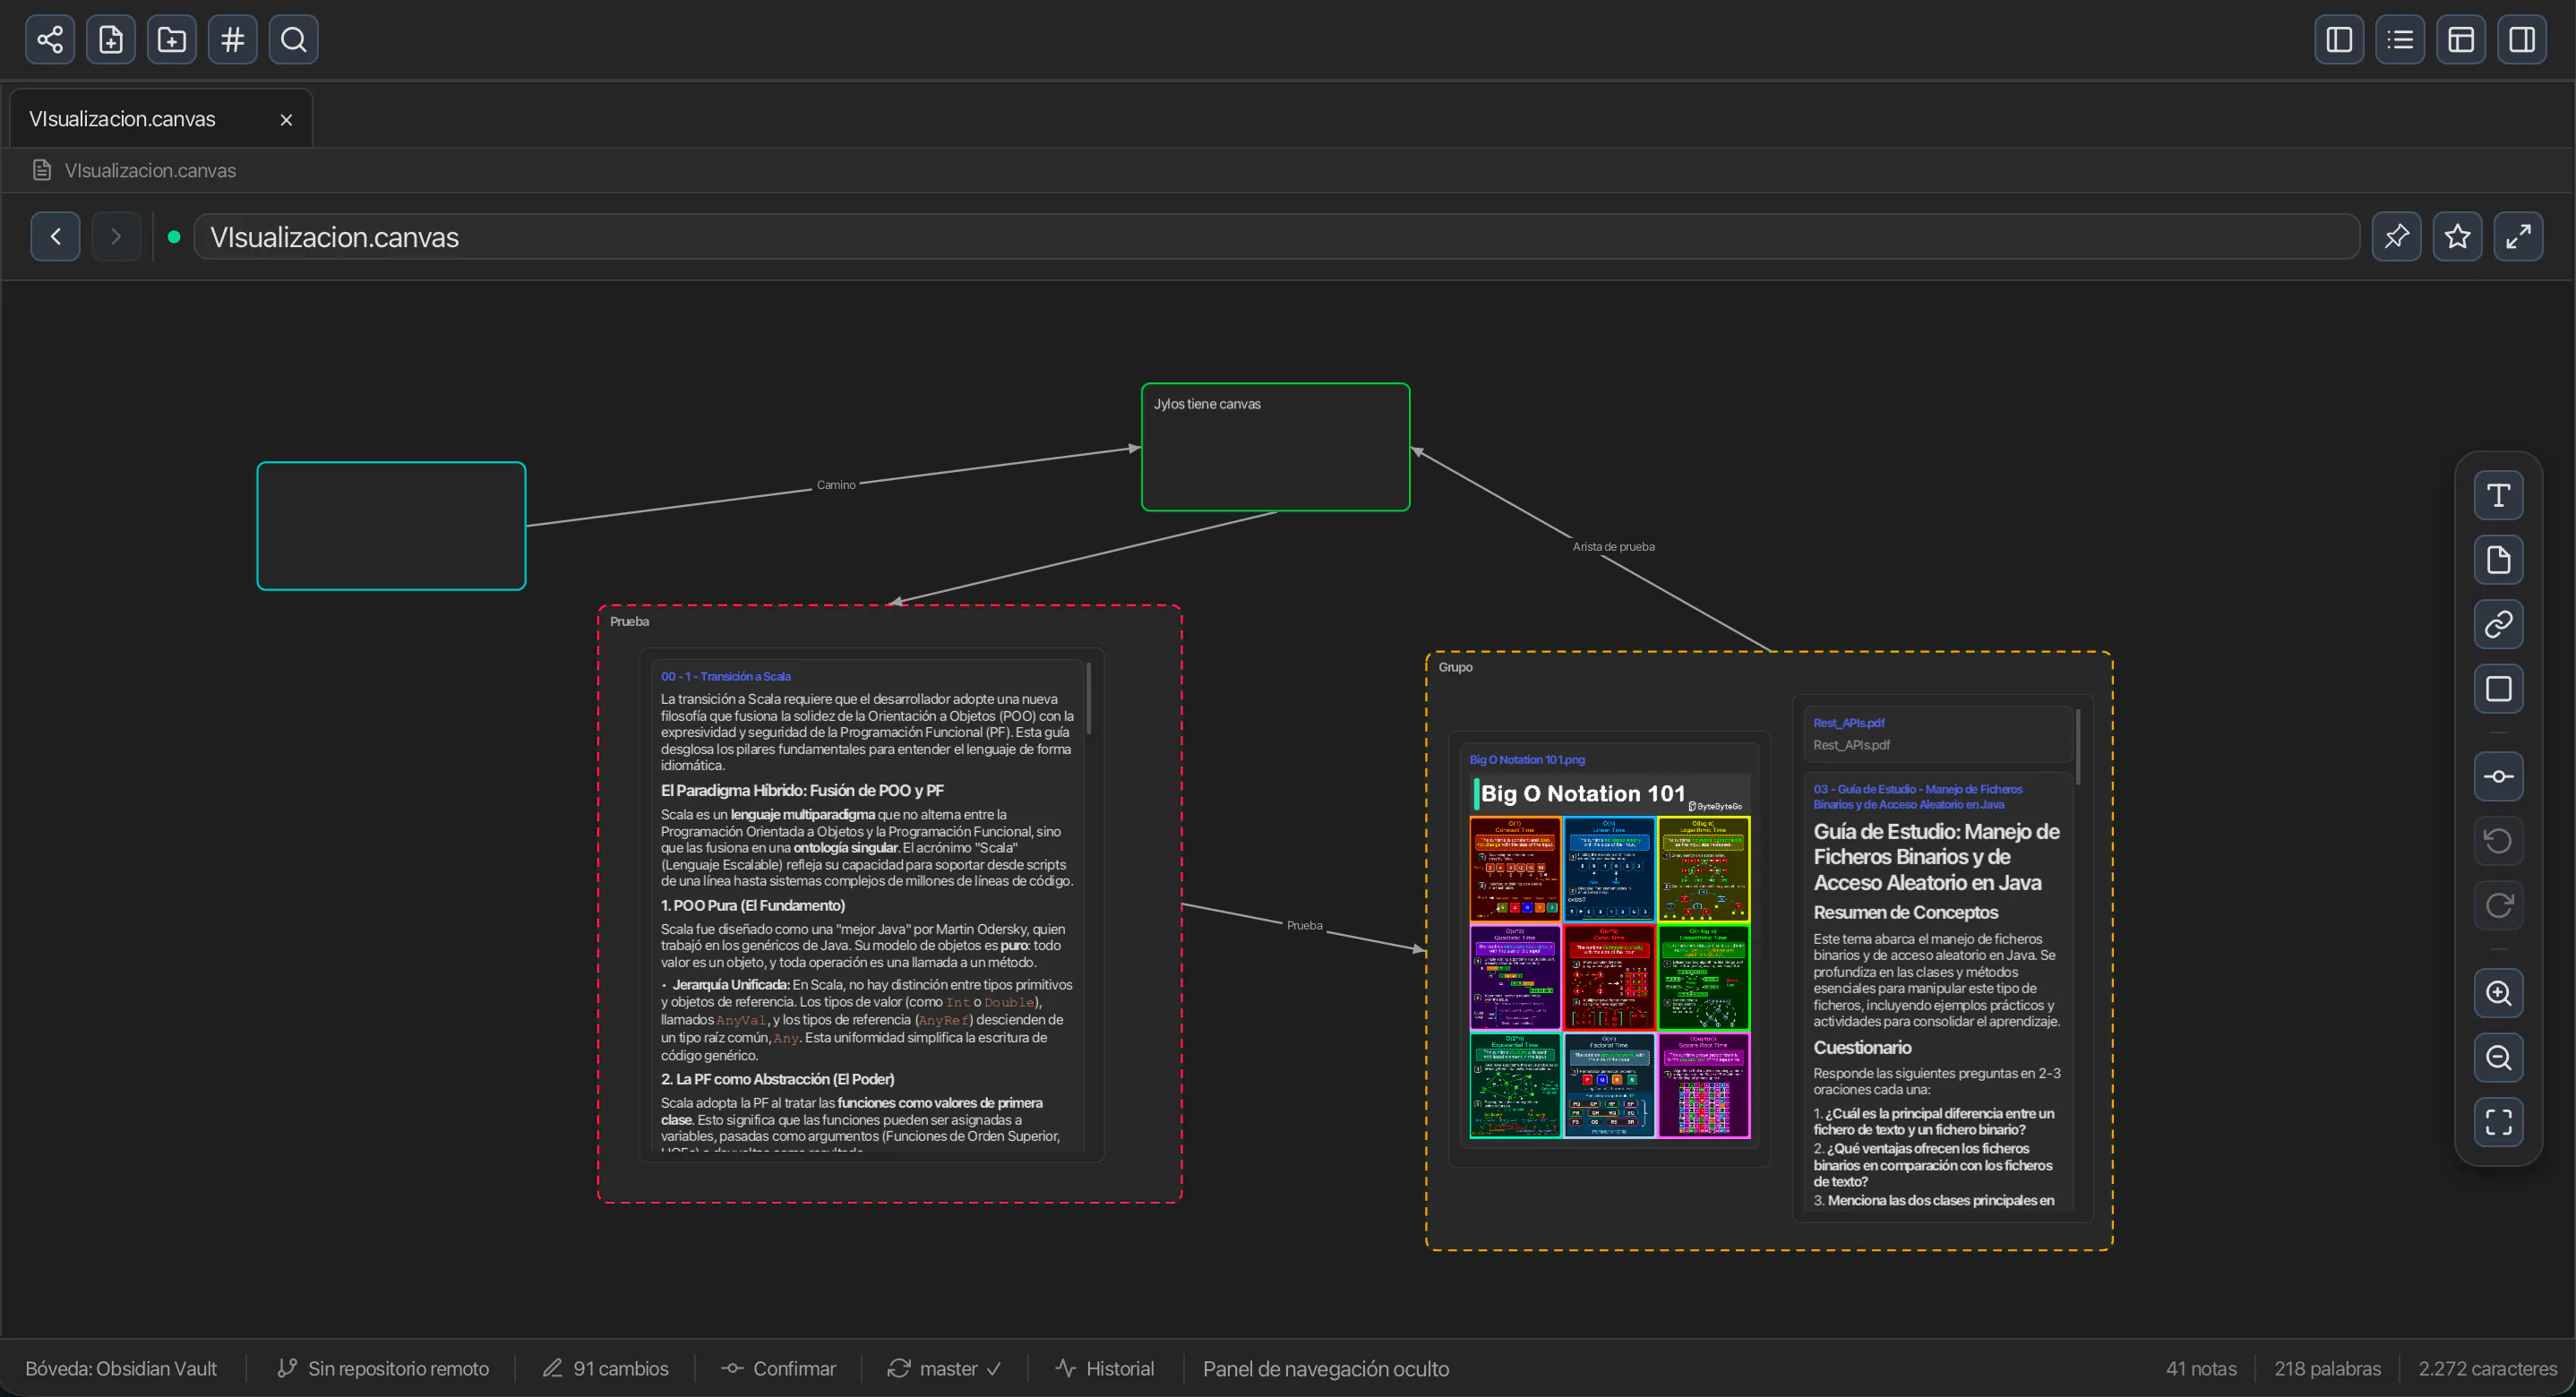
Task: Select the empty cyan-bordered card
Action: click(391, 526)
